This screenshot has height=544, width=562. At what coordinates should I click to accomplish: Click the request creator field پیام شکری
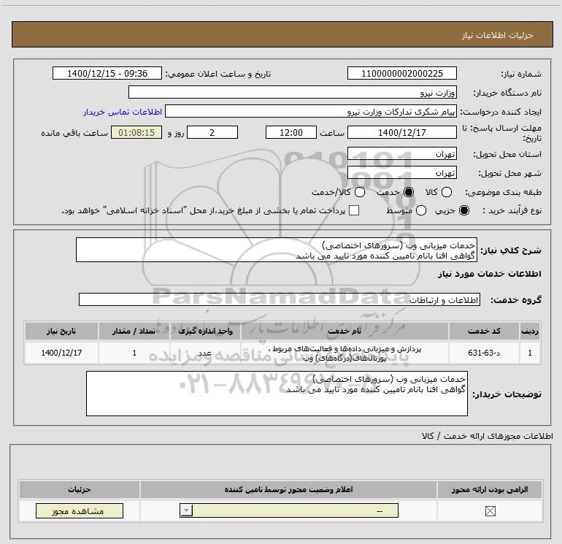pyautogui.click(x=311, y=112)
